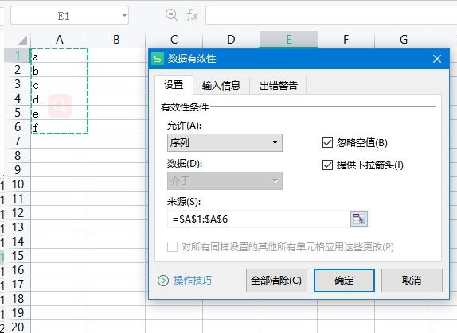Click cell A3 containing 'c'

tap(59, 84)
